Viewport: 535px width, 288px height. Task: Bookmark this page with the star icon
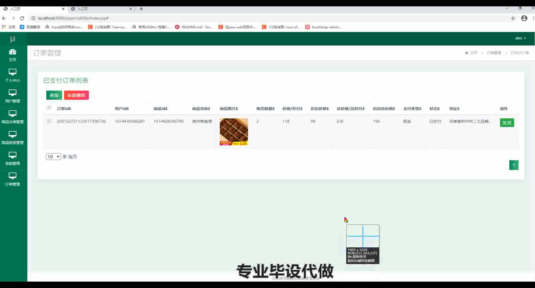pos(513,18)
